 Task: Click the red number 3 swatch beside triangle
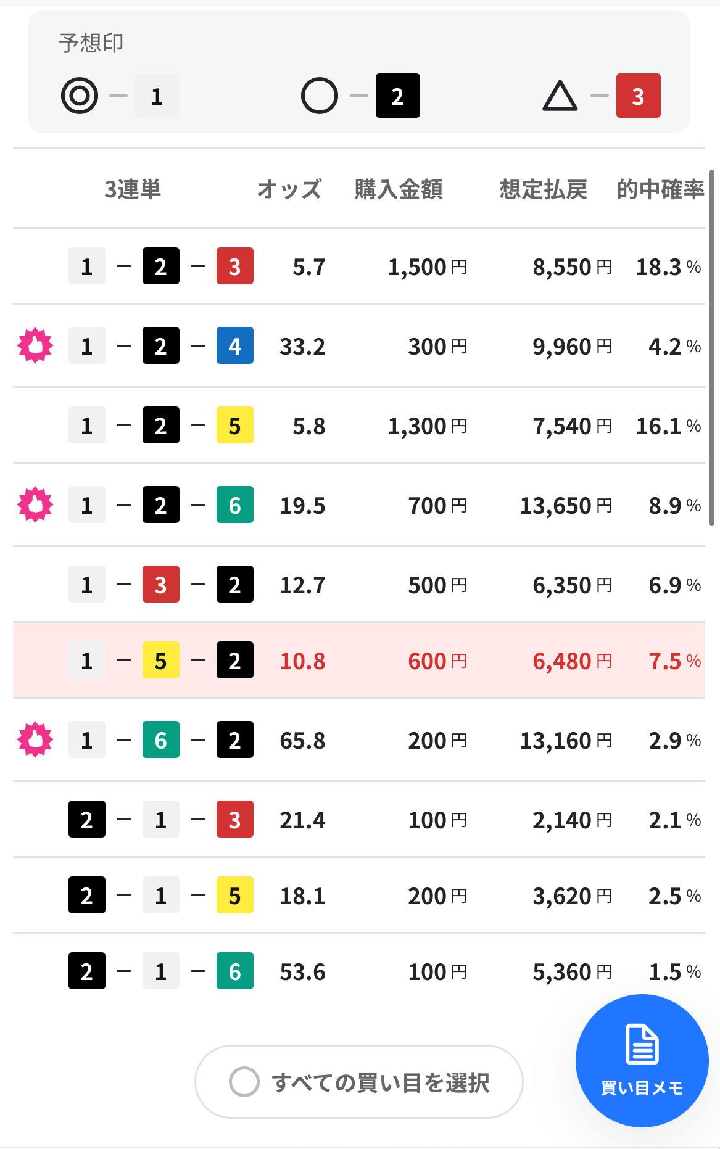click(639, 96)
